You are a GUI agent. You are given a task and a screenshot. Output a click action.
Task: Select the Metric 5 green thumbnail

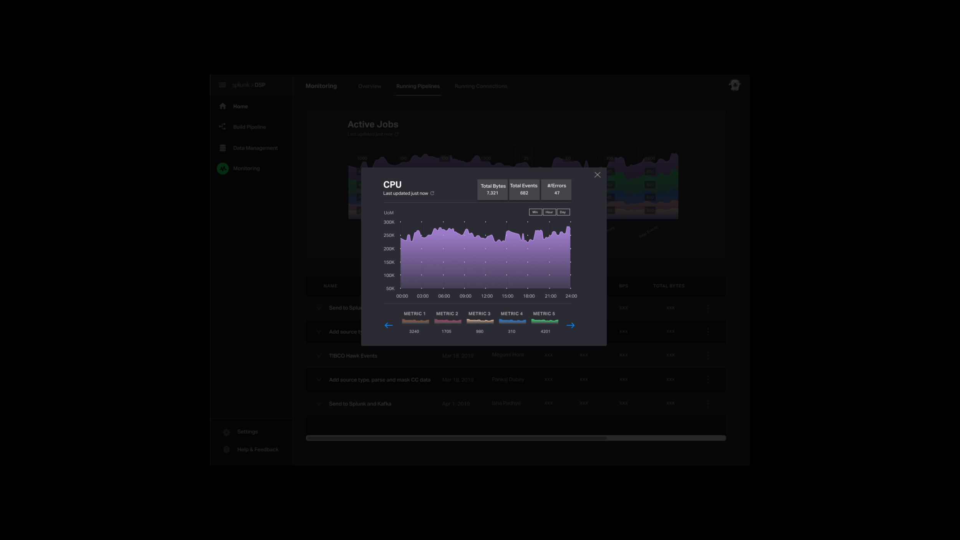pos(545,321)
